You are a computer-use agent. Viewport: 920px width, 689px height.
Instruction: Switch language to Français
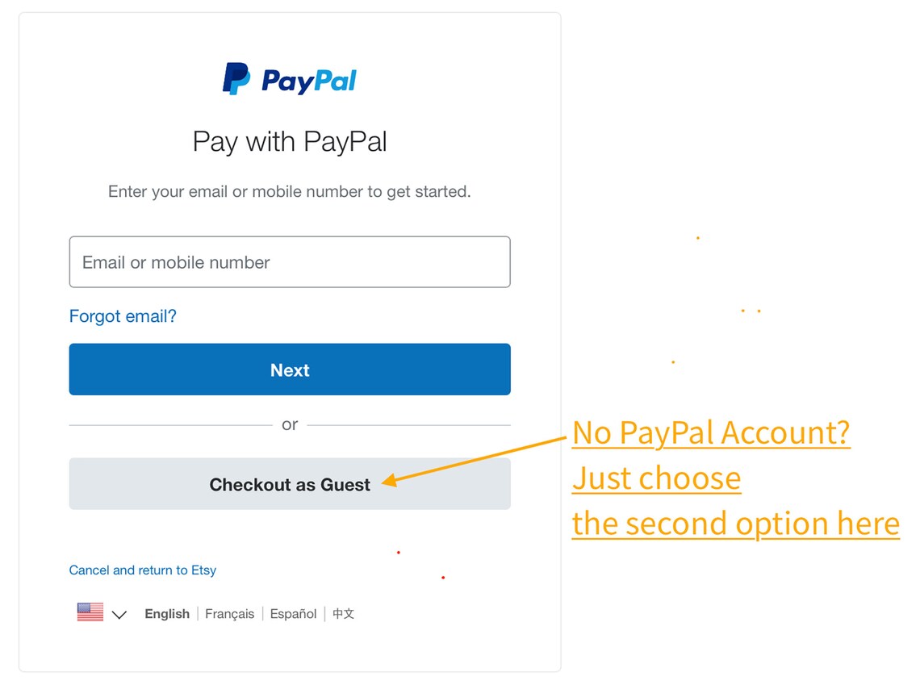(x=229, y=614)
